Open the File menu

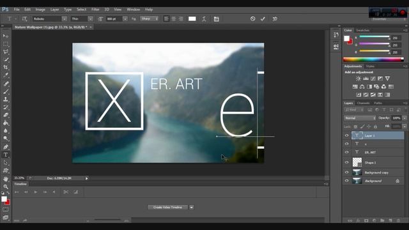17,10
